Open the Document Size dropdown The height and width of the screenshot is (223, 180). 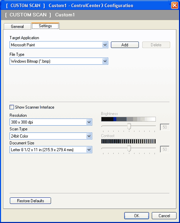(x=51, y=150)
